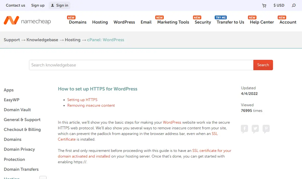
Task: Open the Domains menu
Action: pyautogui.click(x=78, y=22)
